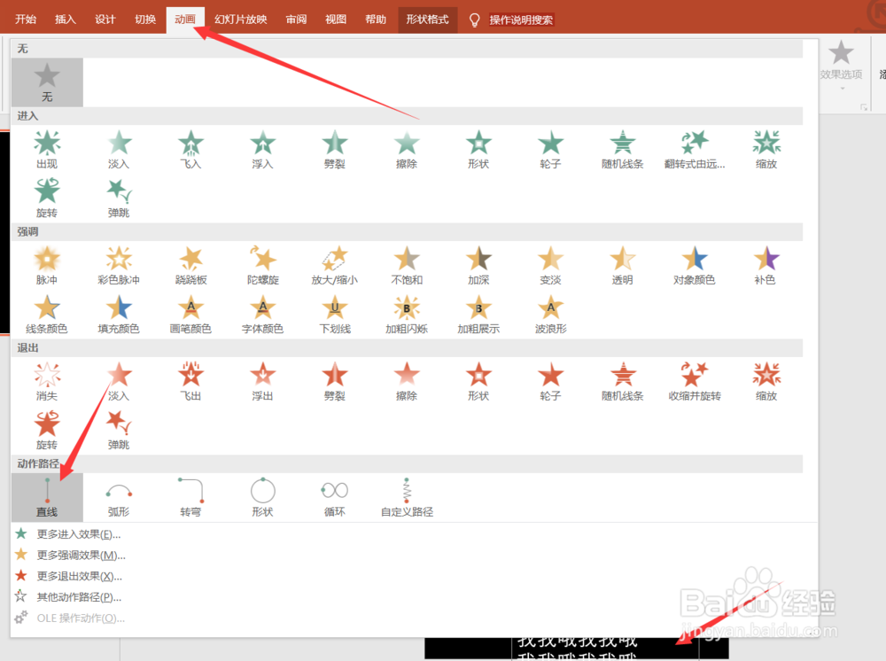Select the 无 (None) animation effect

47,82
